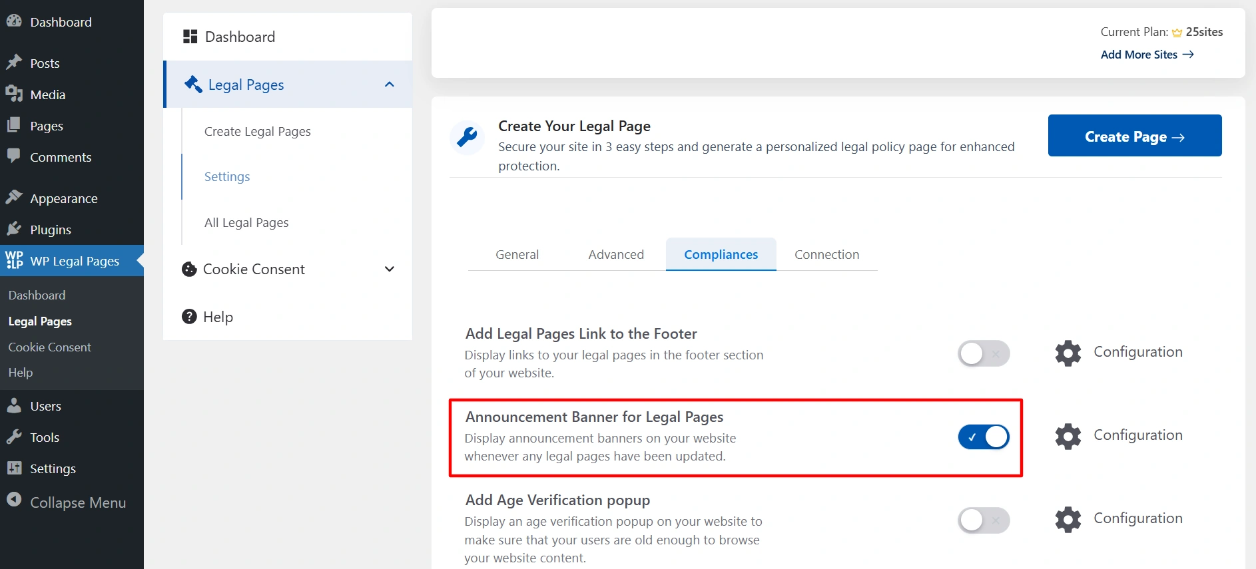
Task: Click the Plugins plug icon
Action: coord(14,229)
